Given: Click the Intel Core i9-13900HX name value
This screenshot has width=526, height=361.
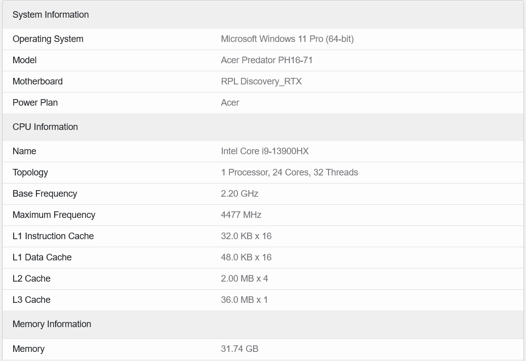Looking at the screenshot, I should (x=265, y=151).
